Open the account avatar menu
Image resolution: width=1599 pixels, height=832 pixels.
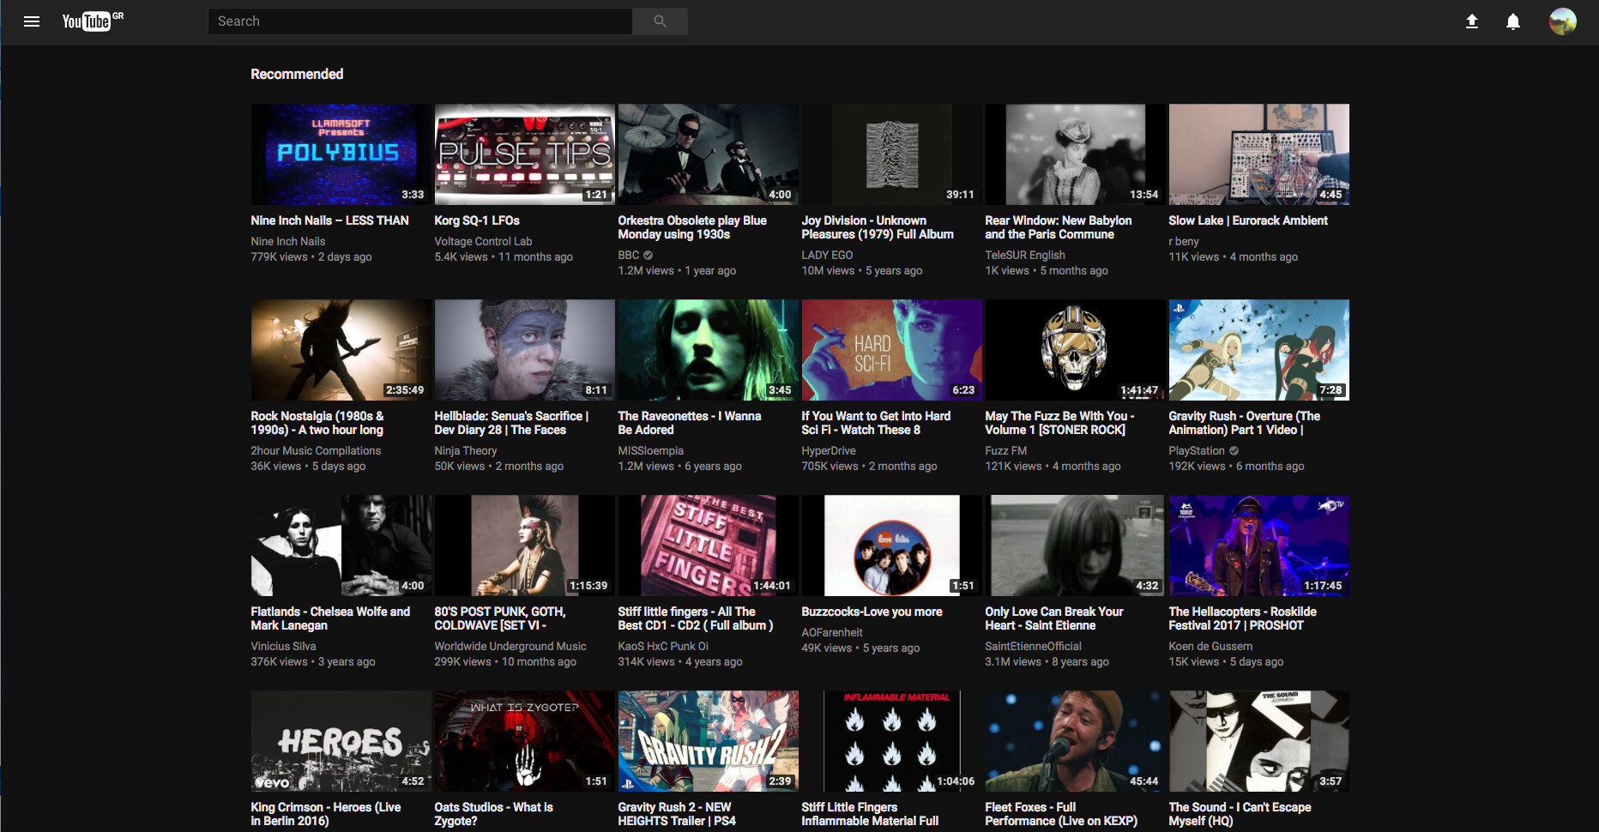click(x=1563, y=21)
